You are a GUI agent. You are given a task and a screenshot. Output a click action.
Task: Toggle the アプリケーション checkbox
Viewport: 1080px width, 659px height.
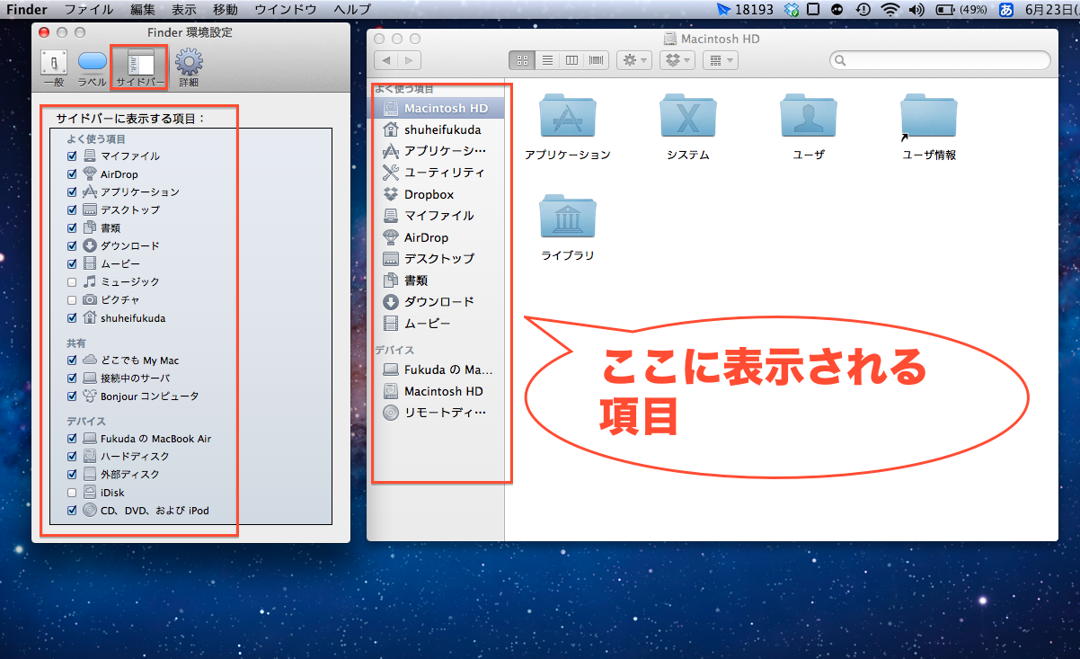[x=72, y=191]
